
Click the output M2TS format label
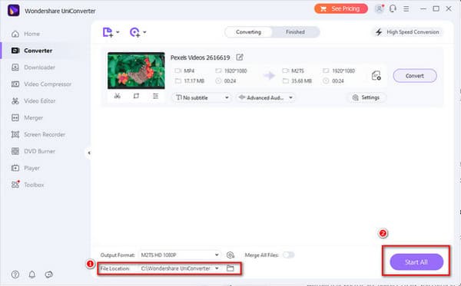click(x=297, y=71)
